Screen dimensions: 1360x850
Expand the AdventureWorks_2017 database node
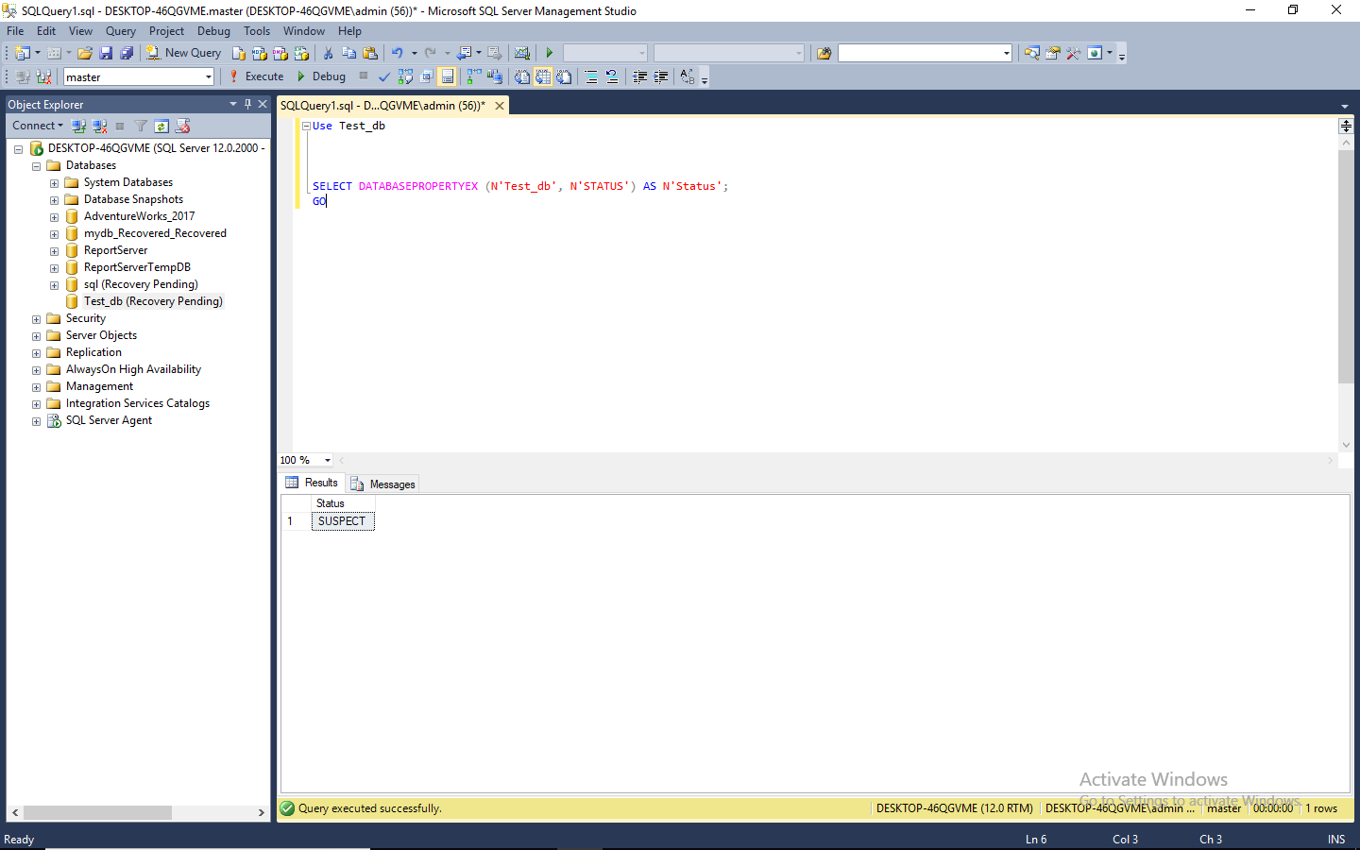[x=54, y=217]
